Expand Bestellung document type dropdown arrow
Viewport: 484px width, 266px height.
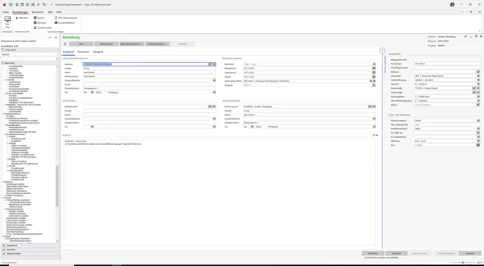click(x=81, y=37)
